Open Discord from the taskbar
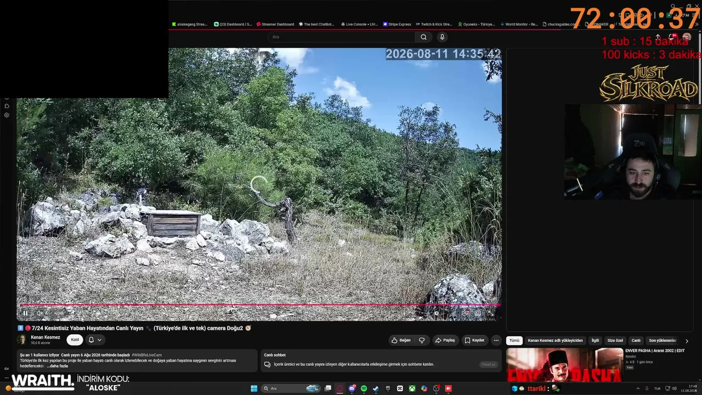This screenshot has width=702, height=395. 352,388
